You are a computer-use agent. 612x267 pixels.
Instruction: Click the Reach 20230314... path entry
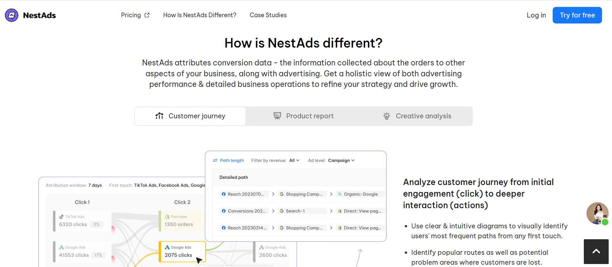[x=244, y=228]
